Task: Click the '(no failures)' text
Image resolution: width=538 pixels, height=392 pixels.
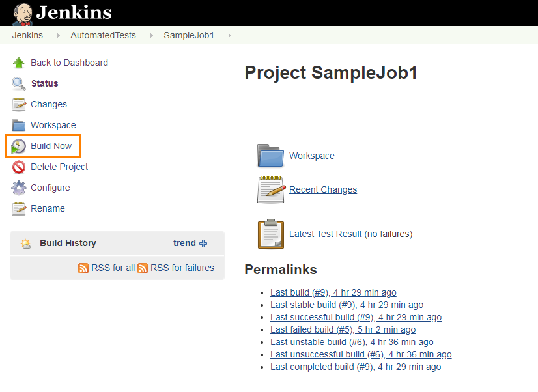Action: [x=388, y=234]
